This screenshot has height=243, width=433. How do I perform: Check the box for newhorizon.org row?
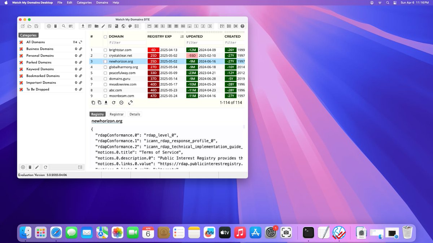(105, 62)
